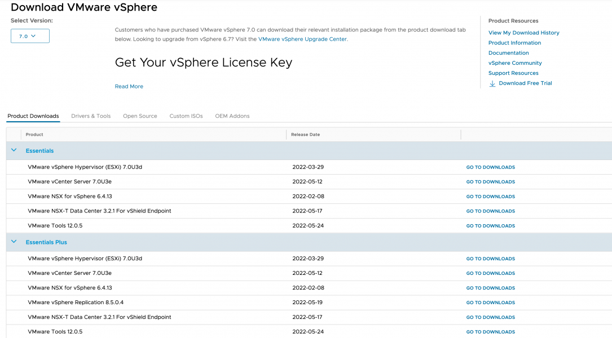The height and width of the screenshot is (338, 612).
Task: Select VMware Tools 12.0.5 in Essentials
Action: click(x=55, y=225)
